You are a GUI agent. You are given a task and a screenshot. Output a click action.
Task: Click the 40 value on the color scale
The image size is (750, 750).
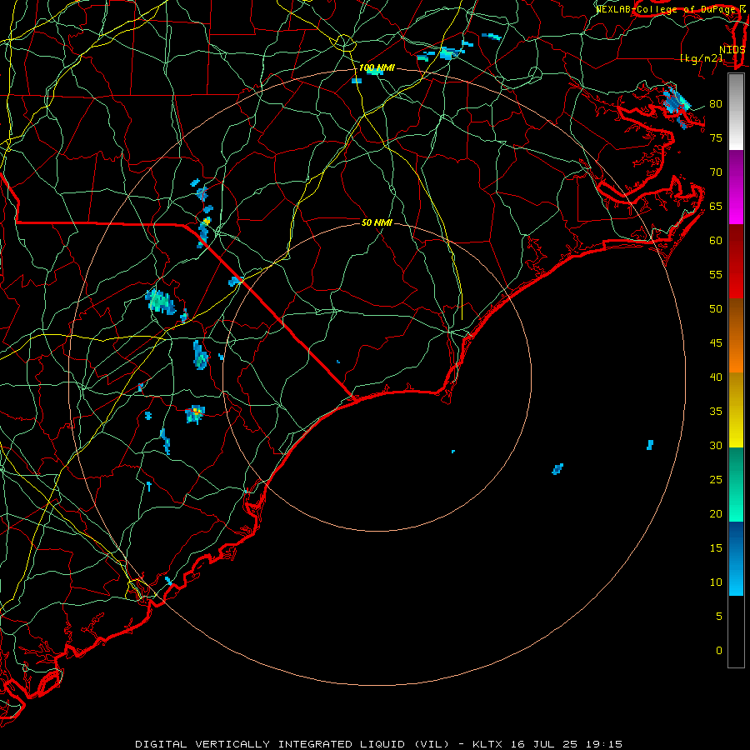click(x=716, y=377)
